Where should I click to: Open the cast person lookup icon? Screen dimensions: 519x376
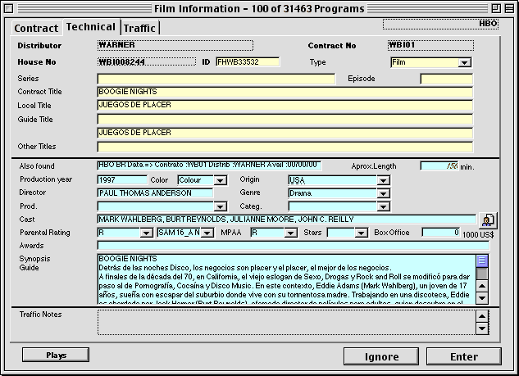coord(488,220)
